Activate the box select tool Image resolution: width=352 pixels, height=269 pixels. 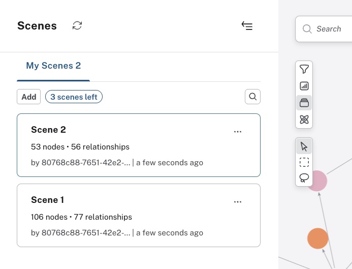pyautogui.click(x=304, y=162)
